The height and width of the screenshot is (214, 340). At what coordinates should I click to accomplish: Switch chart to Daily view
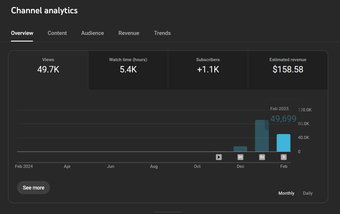[308, 193]
